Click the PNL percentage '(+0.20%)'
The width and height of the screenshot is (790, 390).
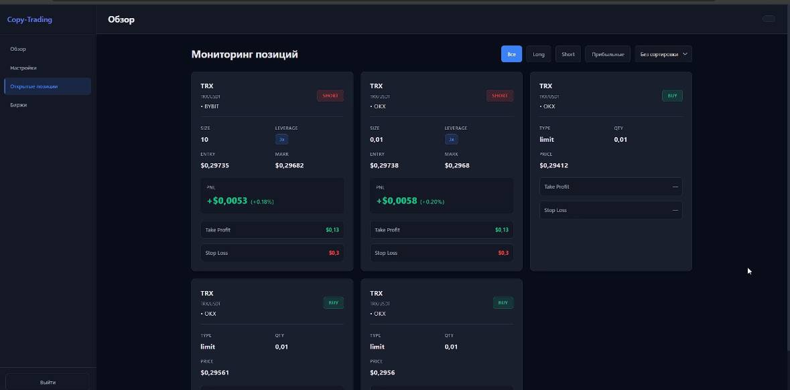(x=432, y=202)
